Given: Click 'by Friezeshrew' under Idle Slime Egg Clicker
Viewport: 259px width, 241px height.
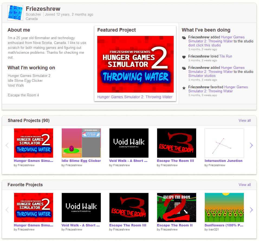Looking at the screenshot, I should 72,165.
